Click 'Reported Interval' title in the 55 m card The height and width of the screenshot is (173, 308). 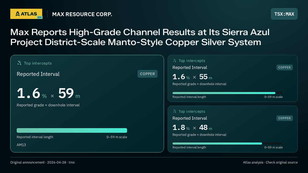pos(190,67)
